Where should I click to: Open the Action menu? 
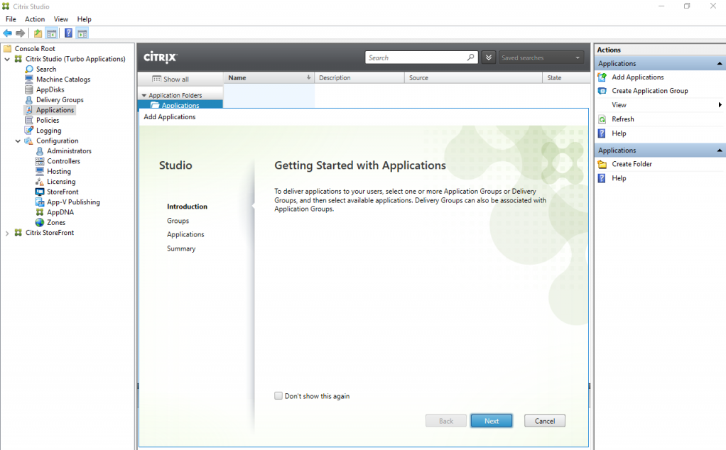pos(34,19)
